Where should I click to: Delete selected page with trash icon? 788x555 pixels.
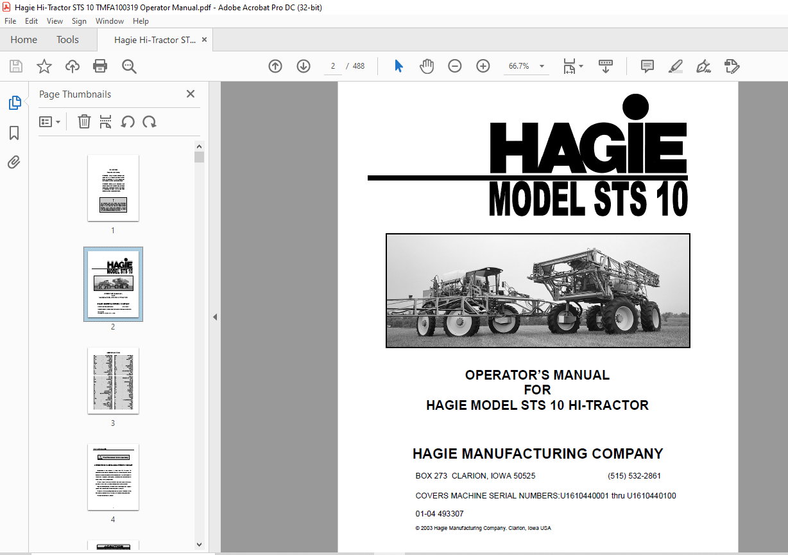coord(84,121)
